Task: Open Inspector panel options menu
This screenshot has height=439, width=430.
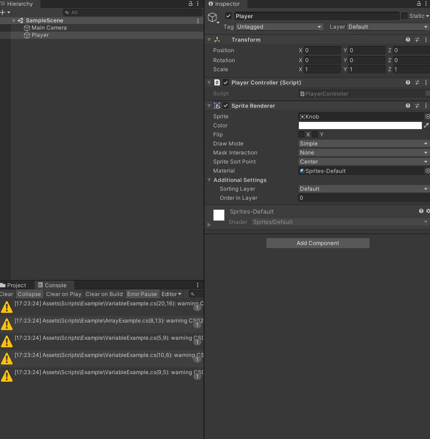Action: coord(426,4)
